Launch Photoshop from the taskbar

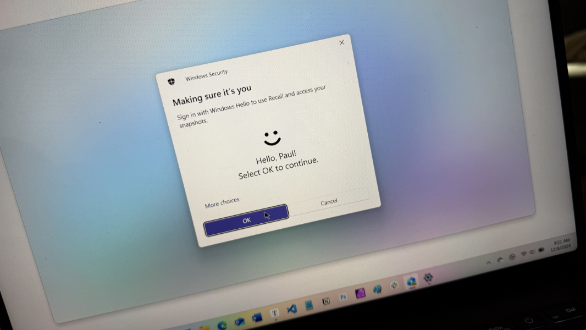point(343,297)
